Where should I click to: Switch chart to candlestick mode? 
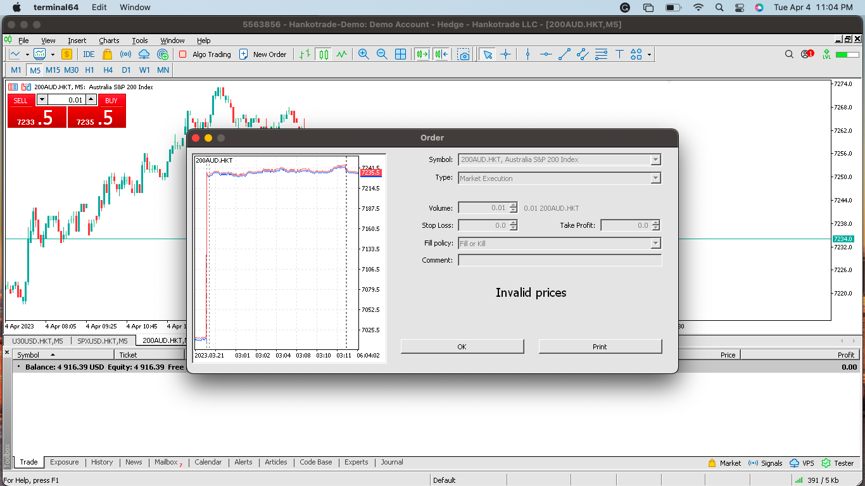click(324, 54)
